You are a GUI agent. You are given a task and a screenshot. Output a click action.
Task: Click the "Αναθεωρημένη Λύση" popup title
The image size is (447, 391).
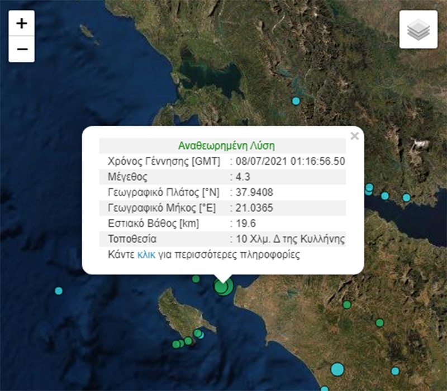coord(226,146)
